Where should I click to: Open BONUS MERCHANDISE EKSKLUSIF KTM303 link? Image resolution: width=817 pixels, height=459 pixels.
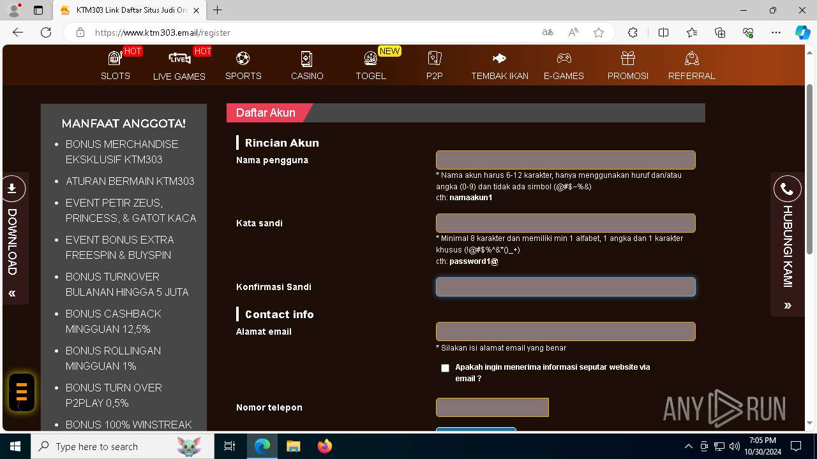click(122, 152)
